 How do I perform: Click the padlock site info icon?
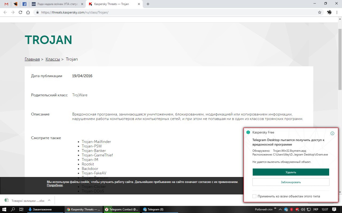coord(37,12)
